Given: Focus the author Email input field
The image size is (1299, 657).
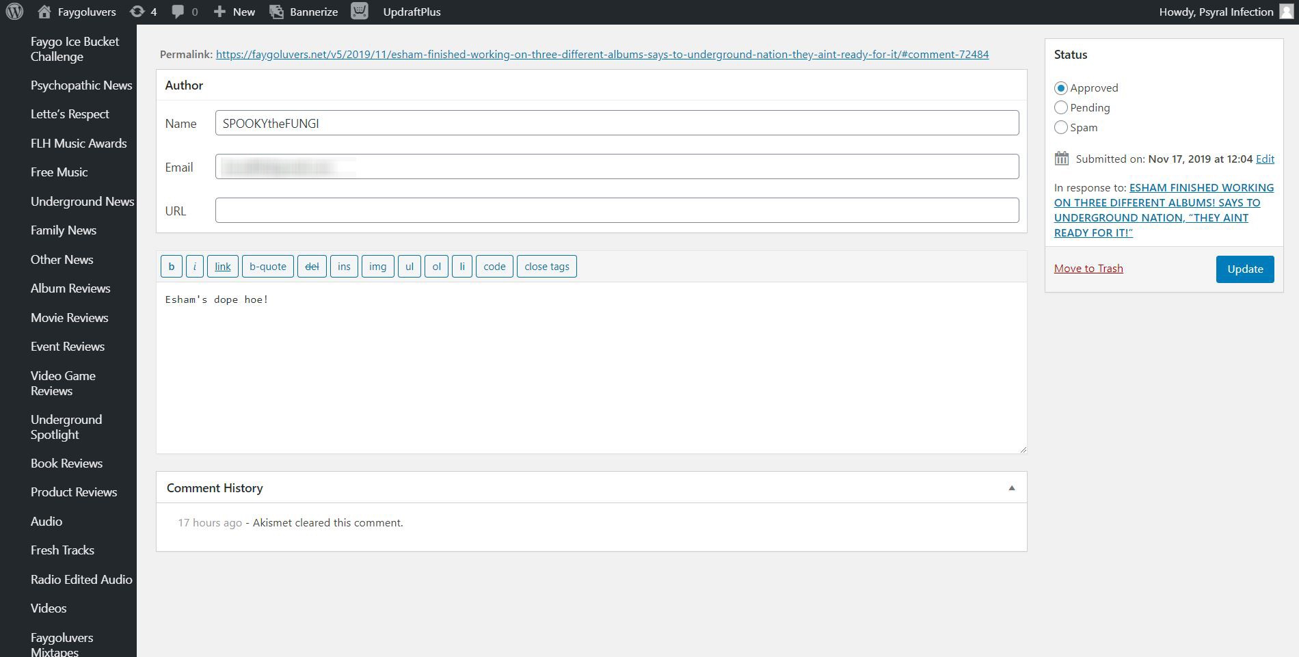Looking at the screenshot, I should point(617,167).
